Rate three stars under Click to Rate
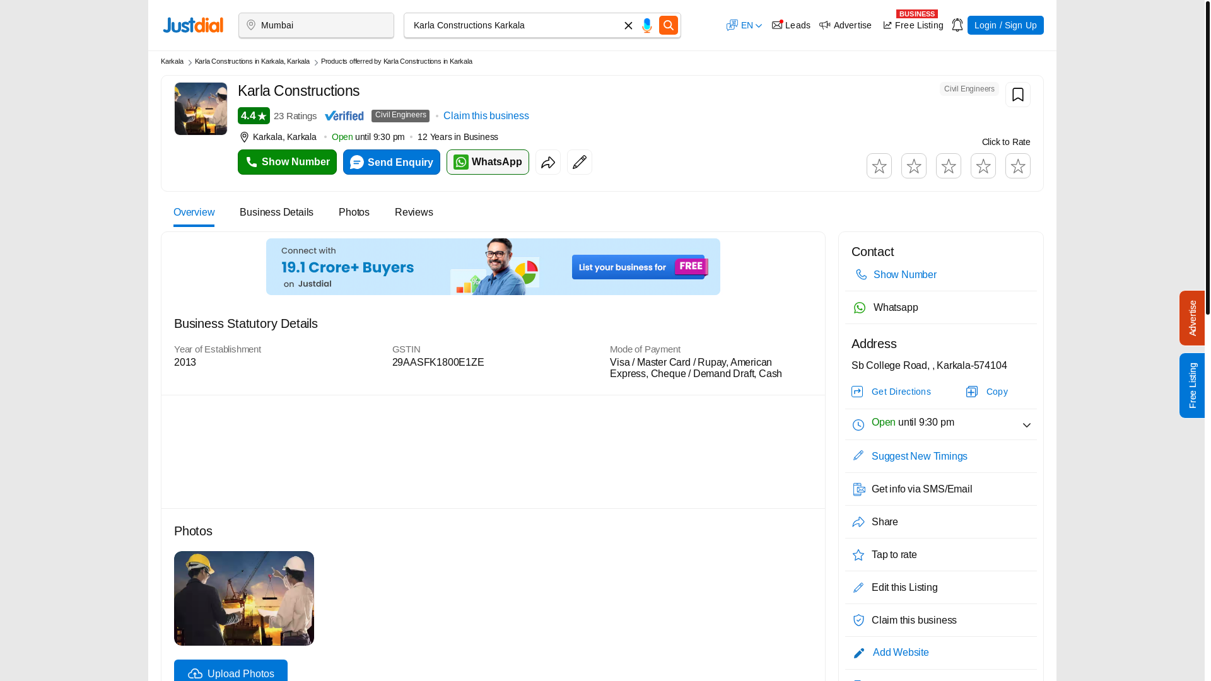The height and width of the screenshot is (681, 1211). click(x=949, y=166)
